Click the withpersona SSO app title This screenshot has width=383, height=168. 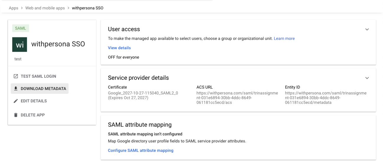pos(58,44)
